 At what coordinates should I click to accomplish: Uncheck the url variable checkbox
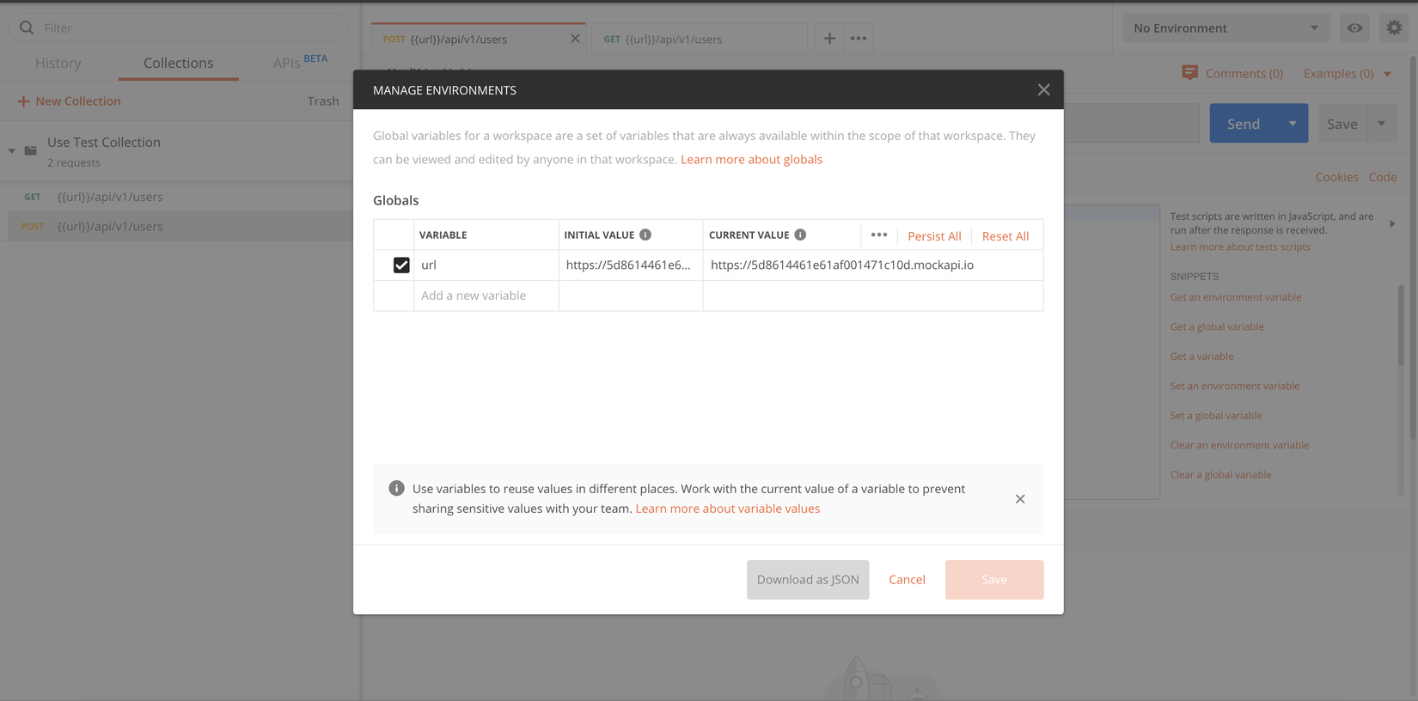point(401,265)
